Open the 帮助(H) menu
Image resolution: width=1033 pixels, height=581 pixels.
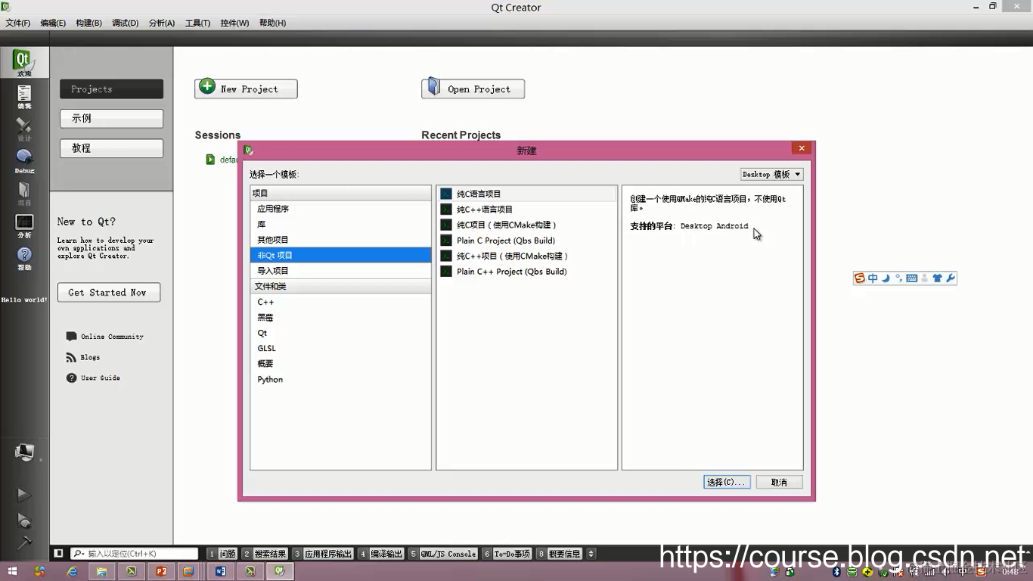(x=272, y=23)
